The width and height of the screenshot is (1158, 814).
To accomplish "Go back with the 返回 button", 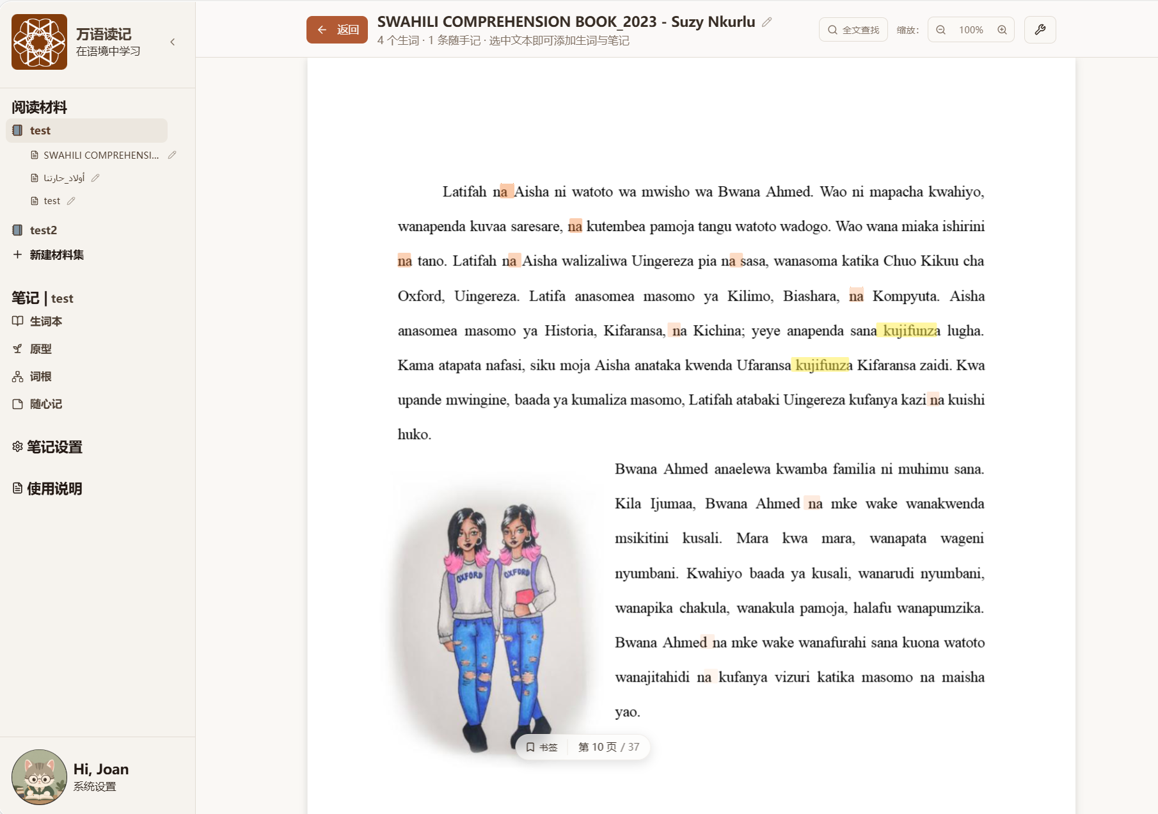I will click(x=337, y=29).
